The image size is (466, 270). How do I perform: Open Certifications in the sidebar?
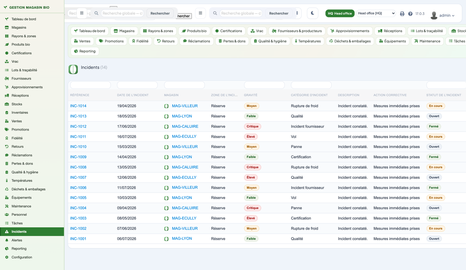click(x=32, y=53)
